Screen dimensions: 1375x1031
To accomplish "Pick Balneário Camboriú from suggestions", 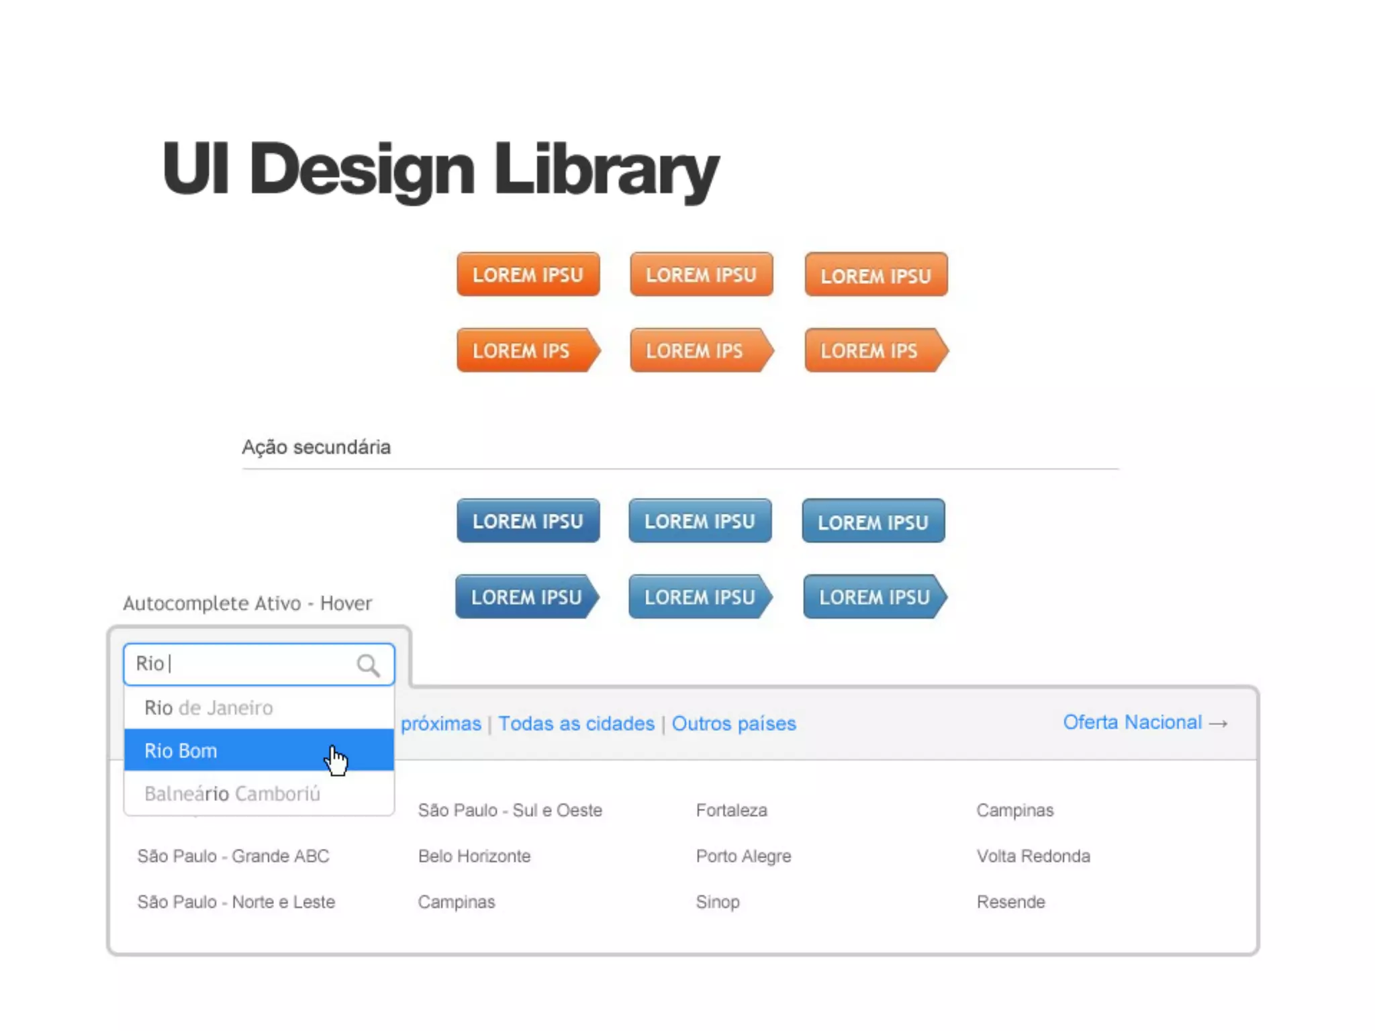I will point(232,793).
